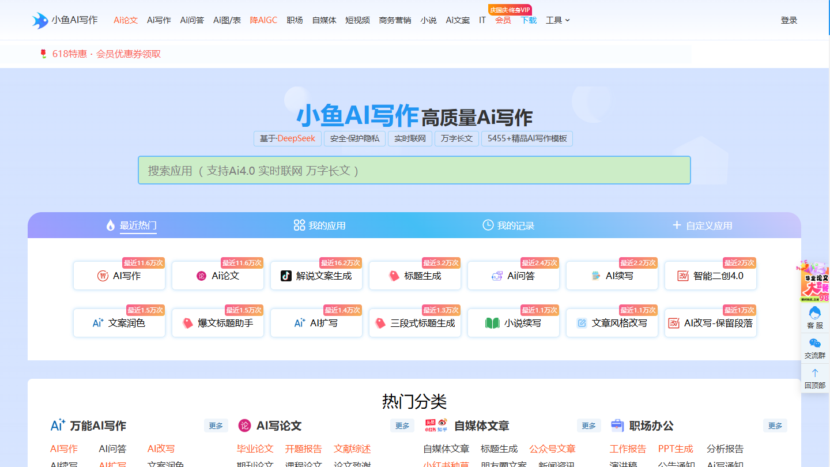
Task: Switch to the 最近热门 tab
Action: [131, 225]
